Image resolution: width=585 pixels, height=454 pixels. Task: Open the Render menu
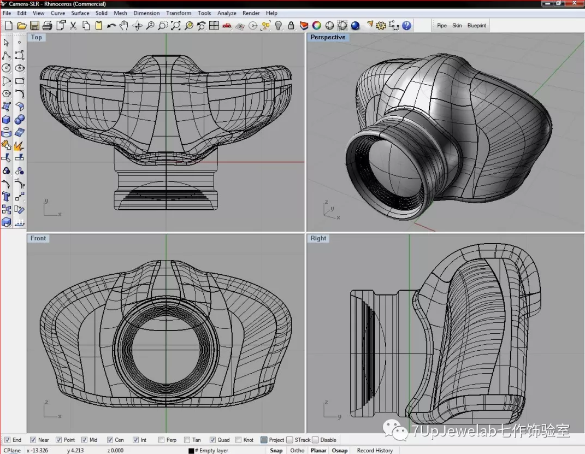click(251, 13)
